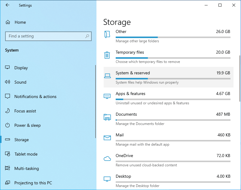Maximize the Settings window

(x=220, y=5)
